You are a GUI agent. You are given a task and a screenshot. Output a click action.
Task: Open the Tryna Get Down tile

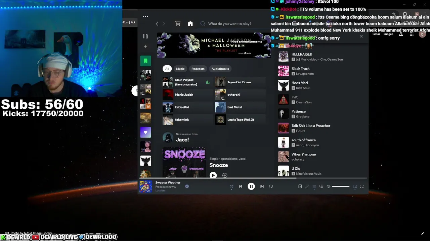point(240,82)
